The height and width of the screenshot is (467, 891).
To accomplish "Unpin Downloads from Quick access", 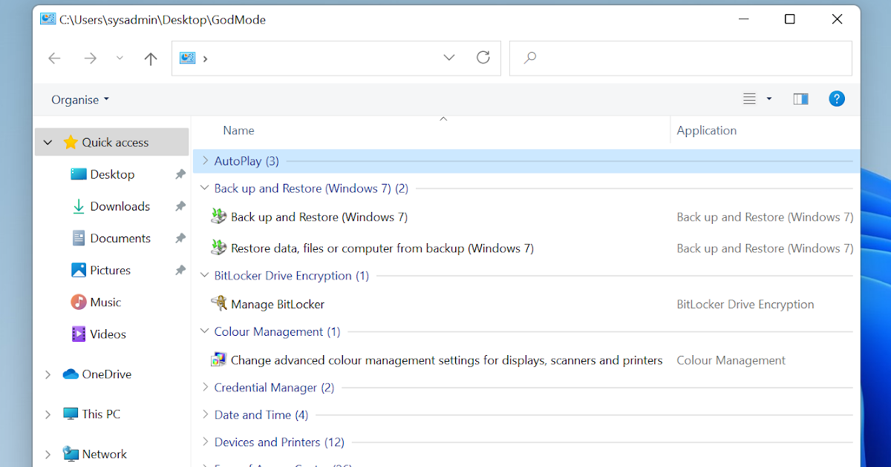I will pos(180,206).
